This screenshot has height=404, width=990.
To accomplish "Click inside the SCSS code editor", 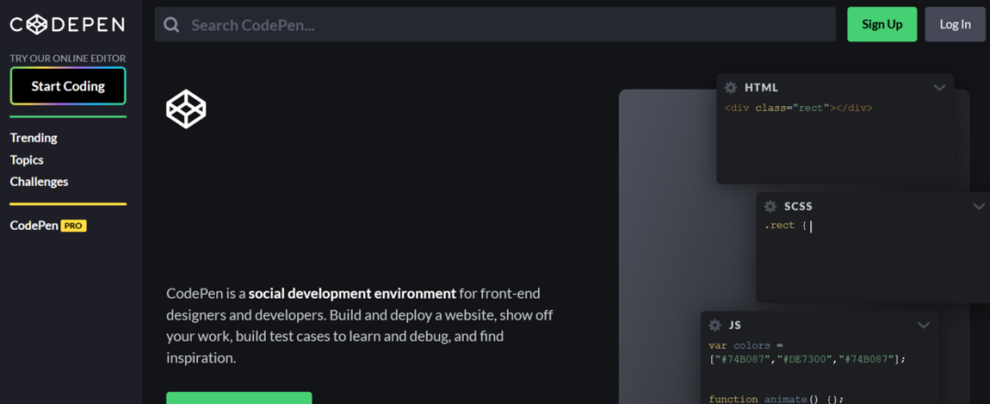I will click(x=872, y=259).
